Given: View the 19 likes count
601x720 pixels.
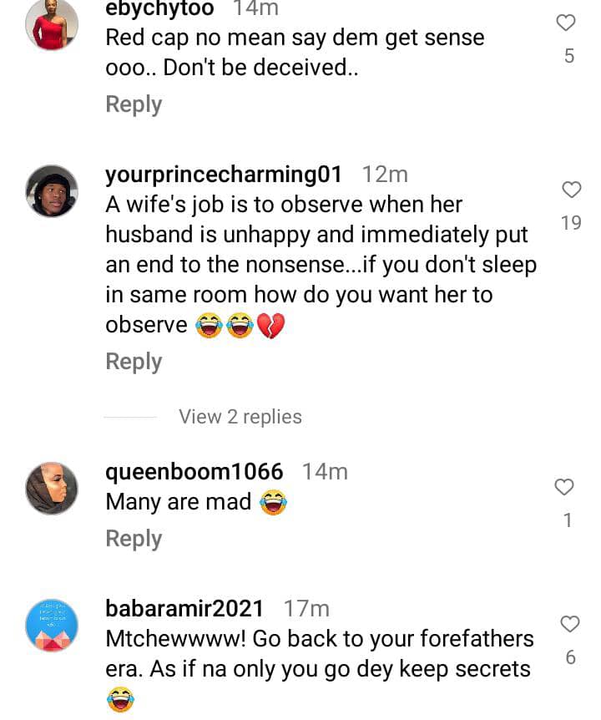Looking at the screenshot, I should [571, 223].
